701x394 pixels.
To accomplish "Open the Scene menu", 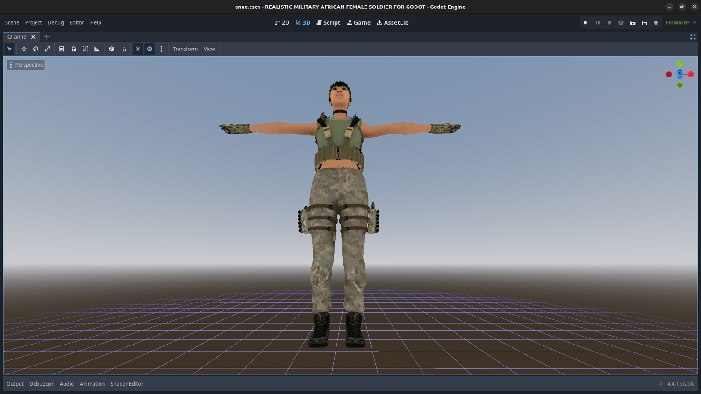I will pos(12,22).
